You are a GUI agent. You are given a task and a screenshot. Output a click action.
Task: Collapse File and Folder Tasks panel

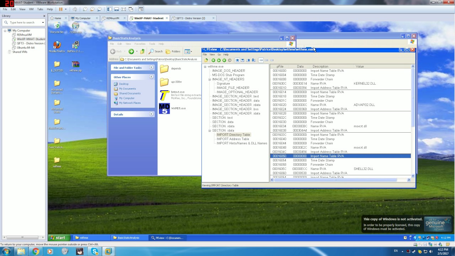click(151, 68)
